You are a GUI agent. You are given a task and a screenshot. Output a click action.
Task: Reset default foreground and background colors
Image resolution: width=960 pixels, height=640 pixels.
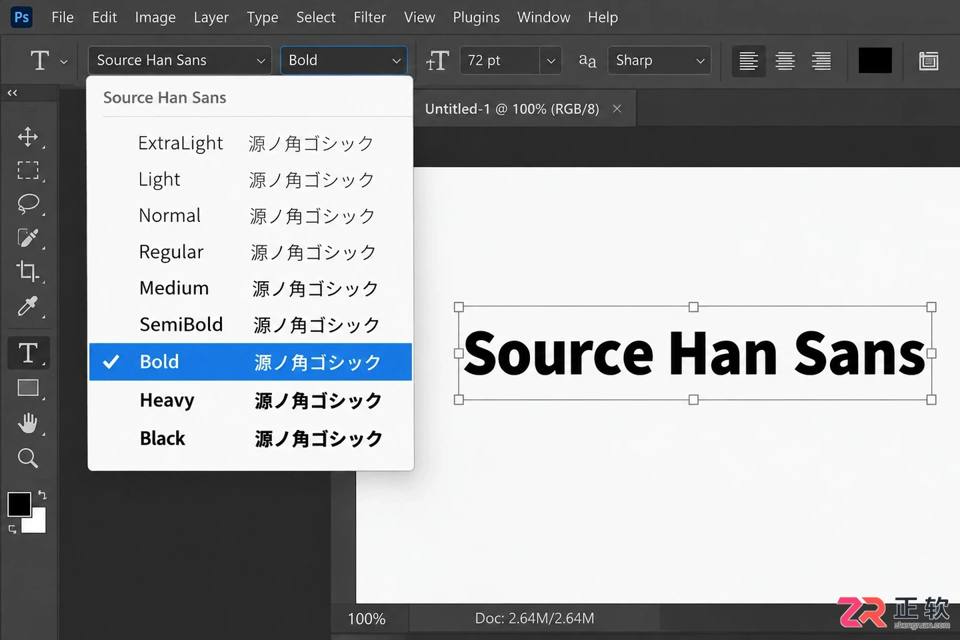coord(12,529)
